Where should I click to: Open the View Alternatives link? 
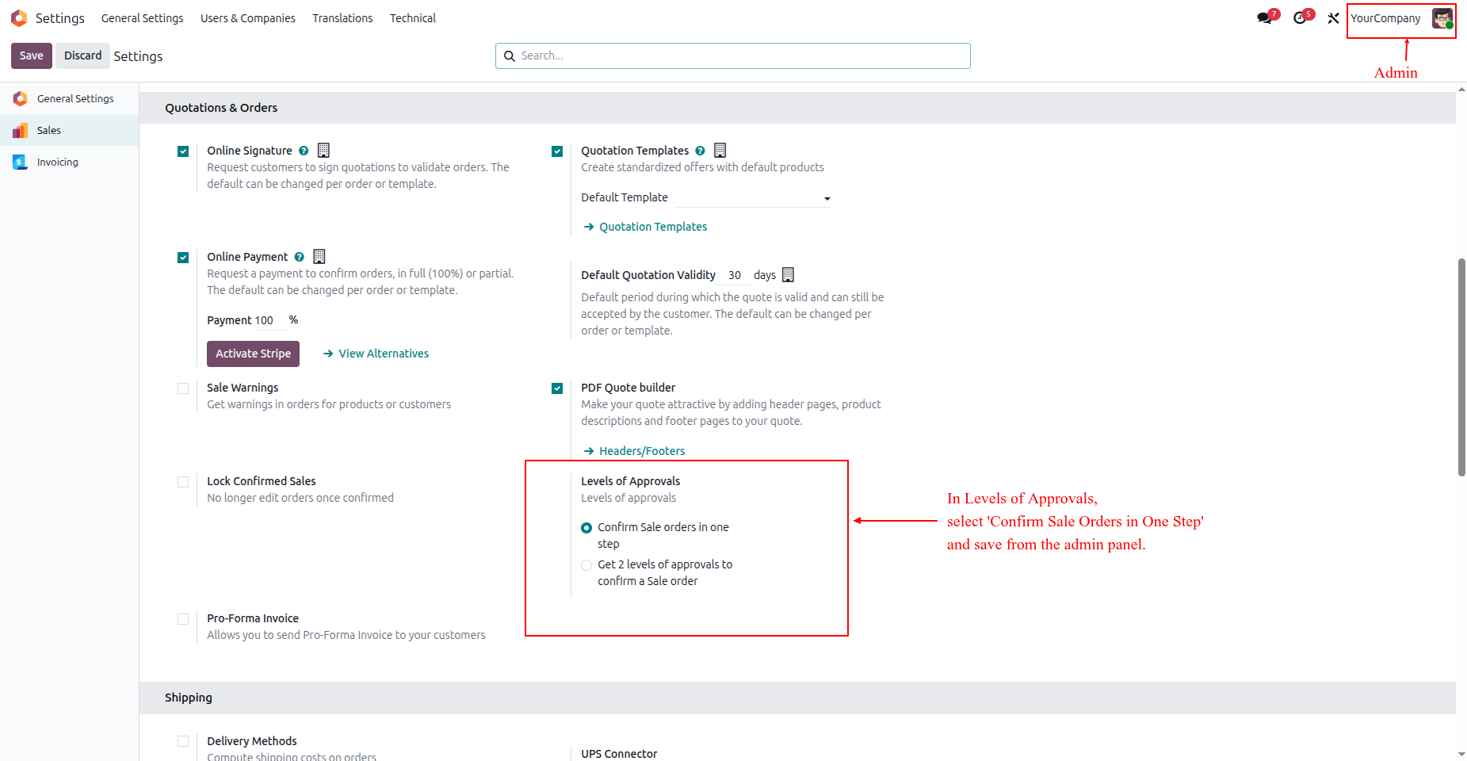pyautogui.click(x=376, y=354)
